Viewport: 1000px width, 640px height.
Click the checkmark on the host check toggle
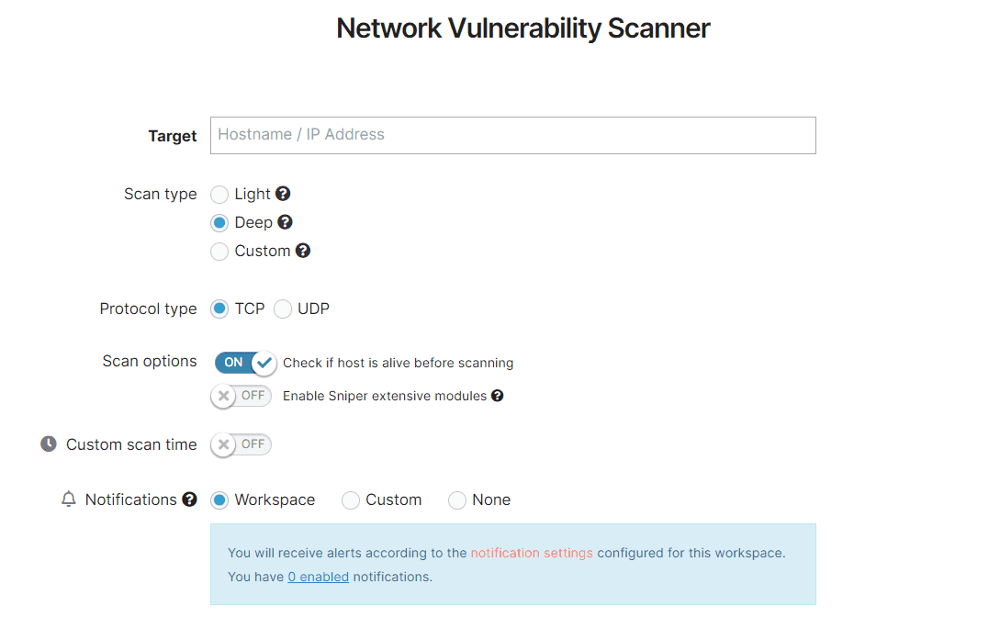coord(264,363)
